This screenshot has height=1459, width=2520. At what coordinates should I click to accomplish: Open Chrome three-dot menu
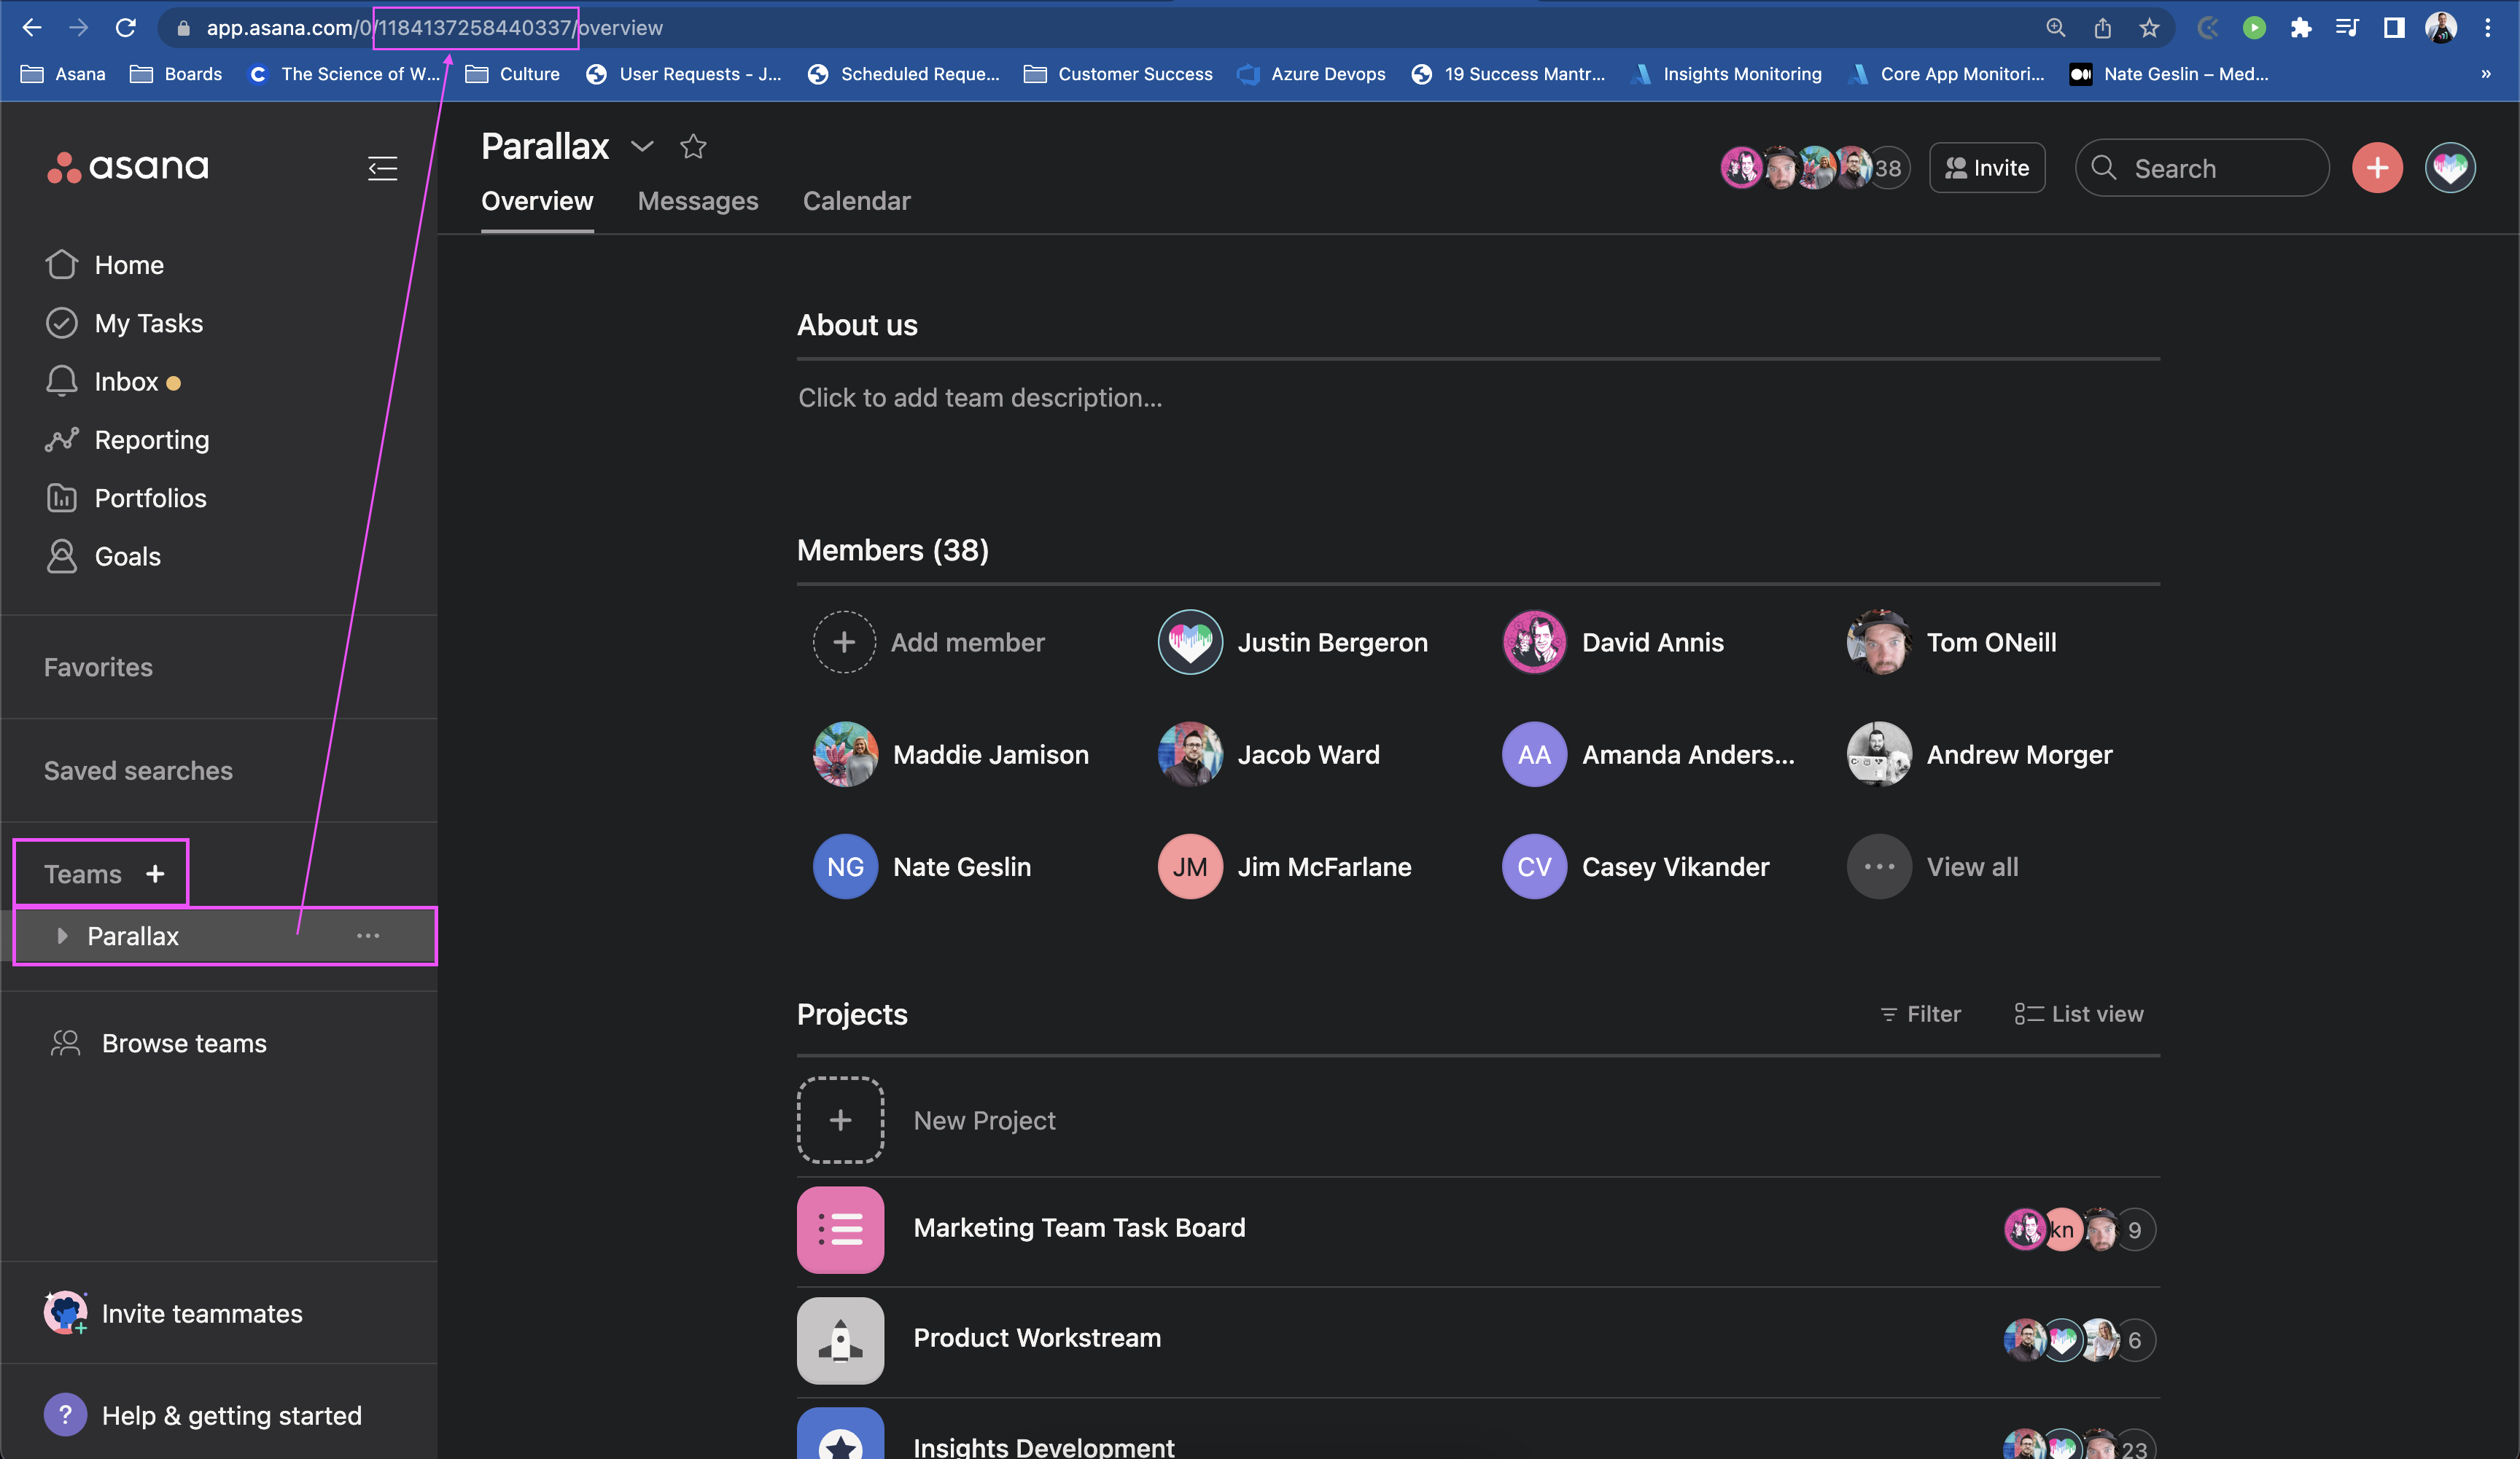click(2487, 28)
